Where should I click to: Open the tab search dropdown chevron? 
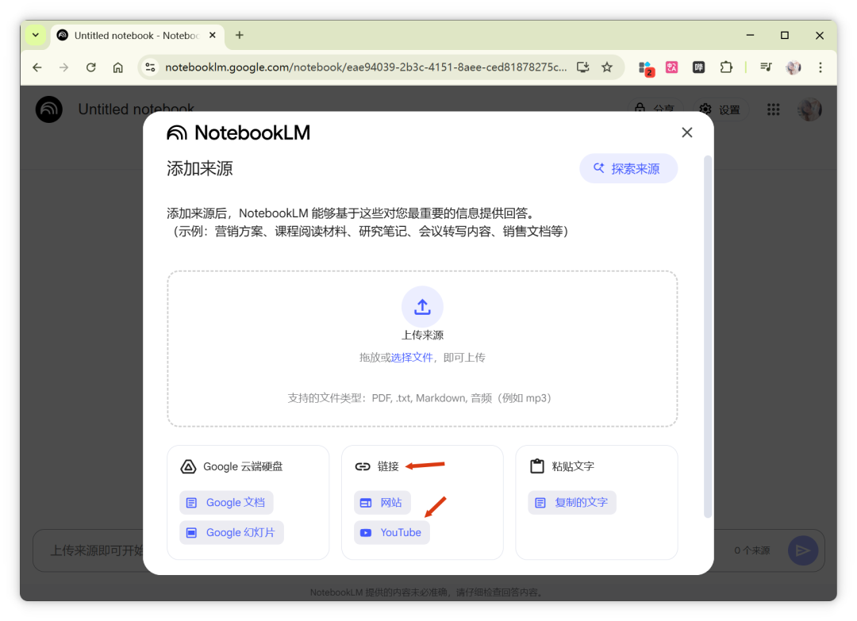click(x=36, y=35)
